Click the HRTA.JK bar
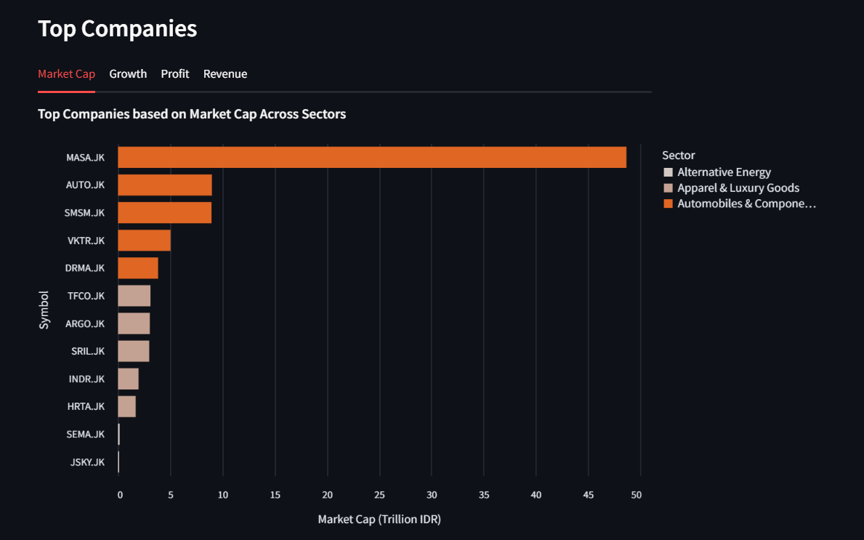The height and width of the screenshot is (540, 864). [127, 406]
